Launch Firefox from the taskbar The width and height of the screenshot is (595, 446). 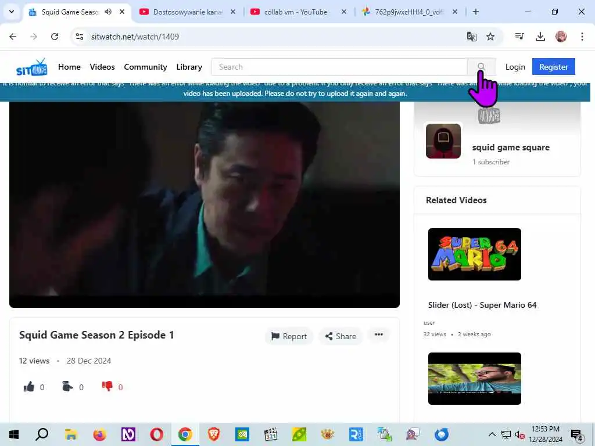[x=99, y=434]
